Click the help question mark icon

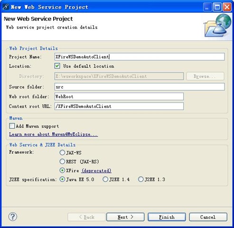[x=13, y=217]
